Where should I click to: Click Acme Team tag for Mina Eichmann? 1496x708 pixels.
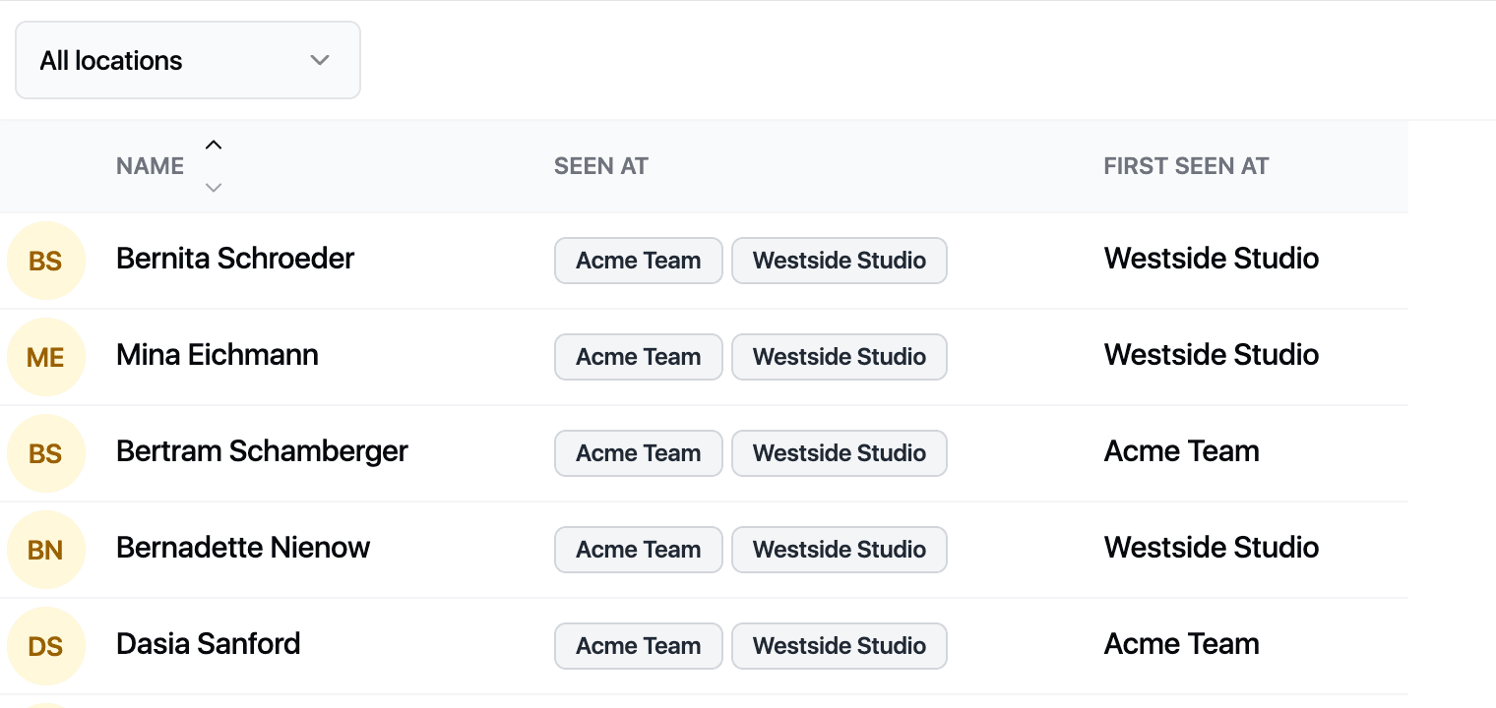639,357
